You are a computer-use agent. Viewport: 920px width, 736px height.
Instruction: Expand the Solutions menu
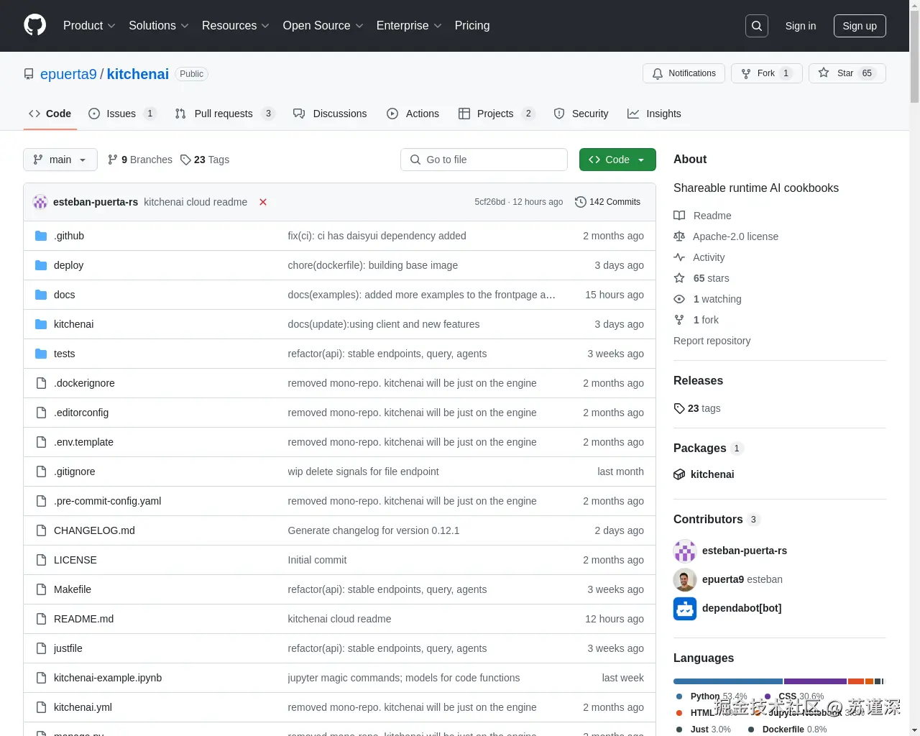(x=159, y=25)
